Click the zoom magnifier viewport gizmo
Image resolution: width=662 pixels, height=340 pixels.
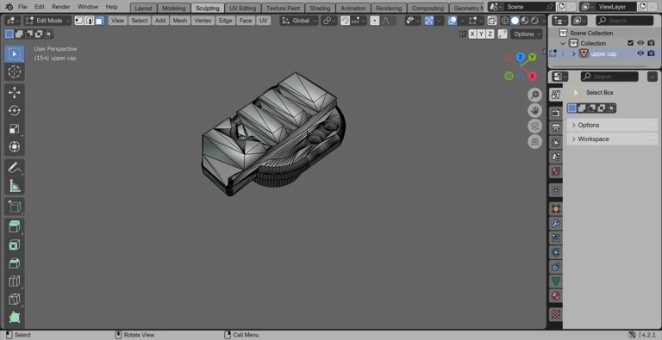pos(534,95)
